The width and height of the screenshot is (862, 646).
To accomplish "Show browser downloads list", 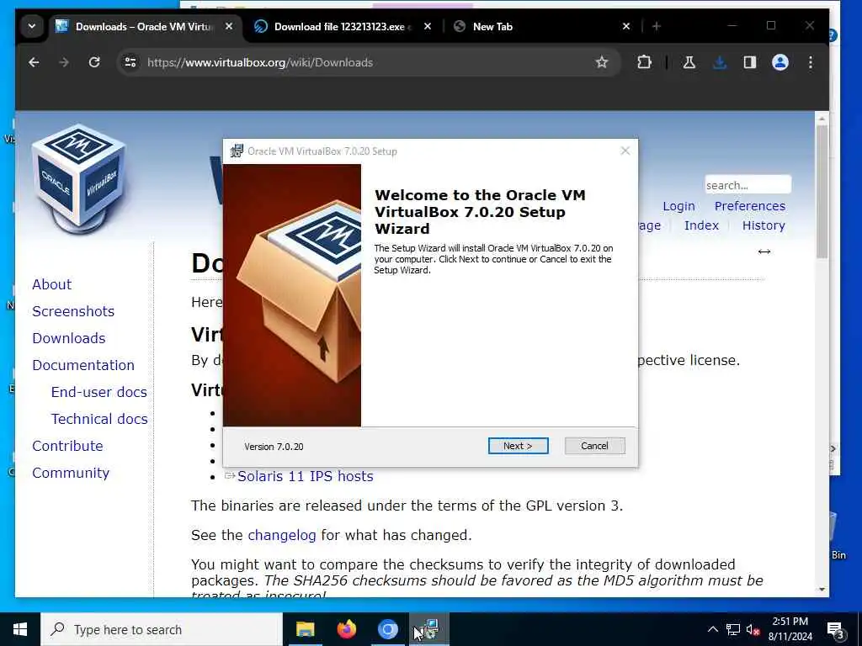I will click(x=719, y=62).
